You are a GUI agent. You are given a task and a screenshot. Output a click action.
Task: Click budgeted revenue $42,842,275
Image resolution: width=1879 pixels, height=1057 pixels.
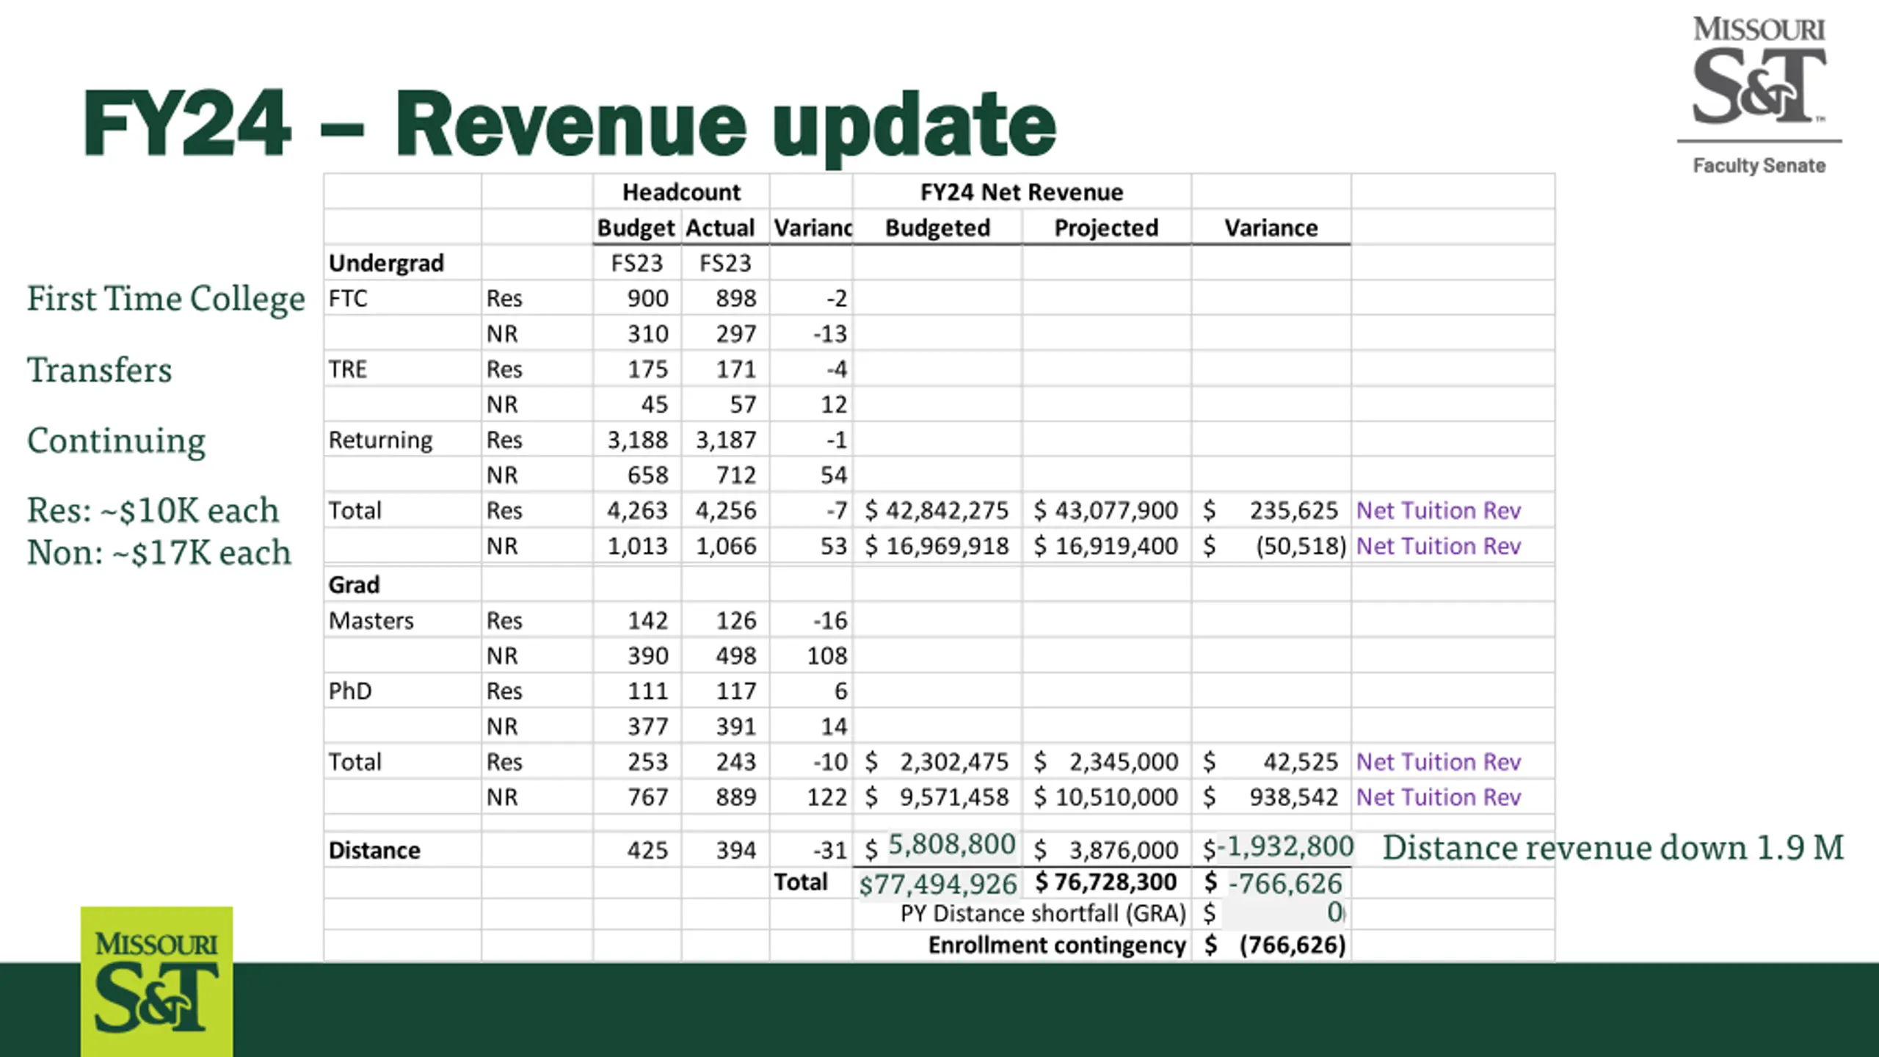(x=937, y=510)
